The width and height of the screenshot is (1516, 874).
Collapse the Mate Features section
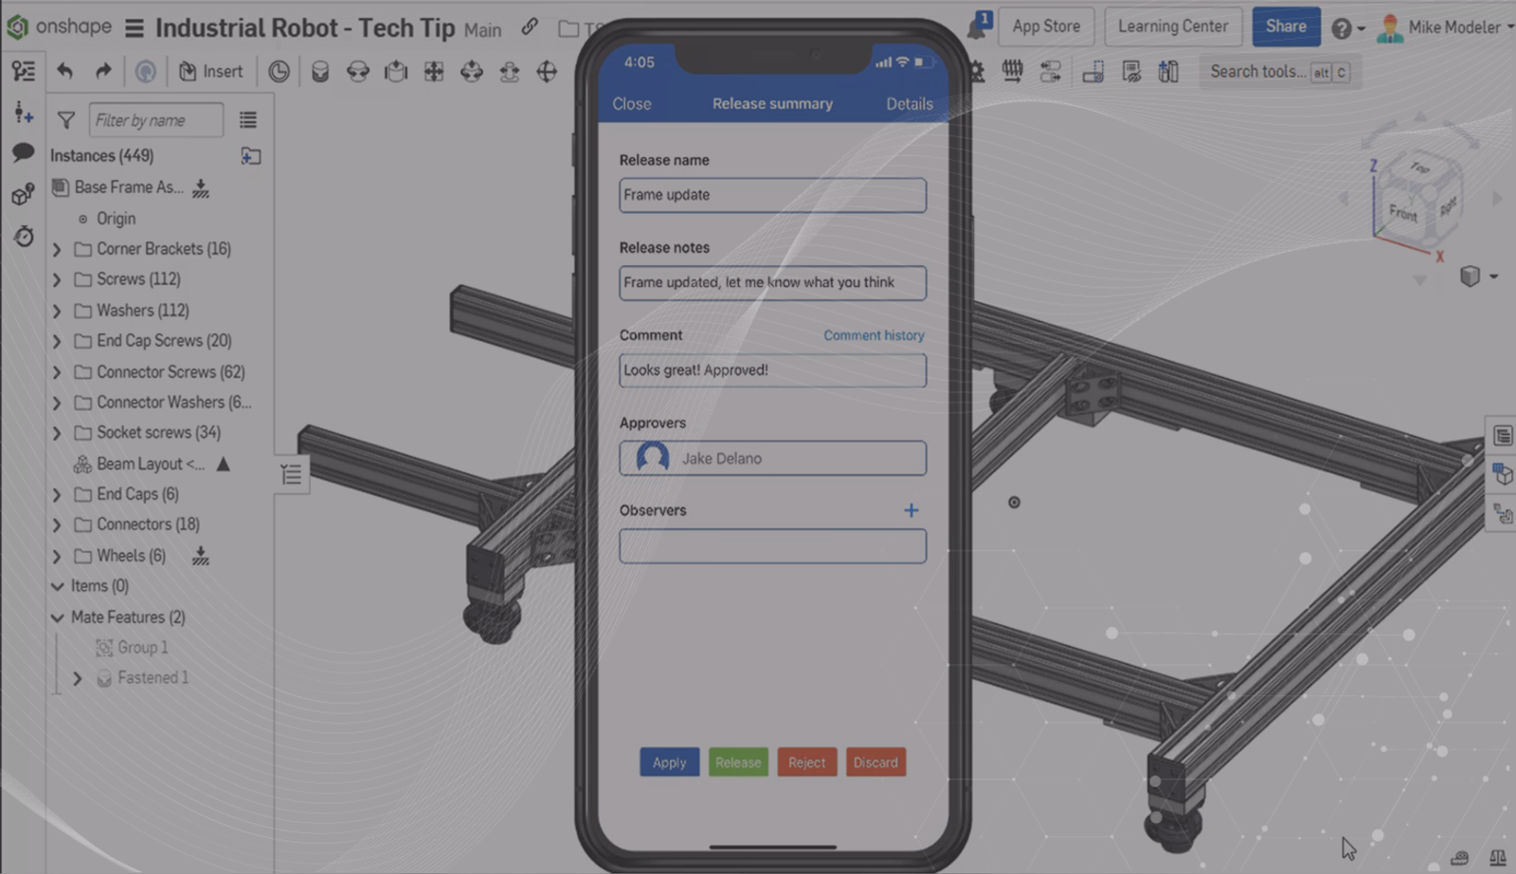click(57, 617)
